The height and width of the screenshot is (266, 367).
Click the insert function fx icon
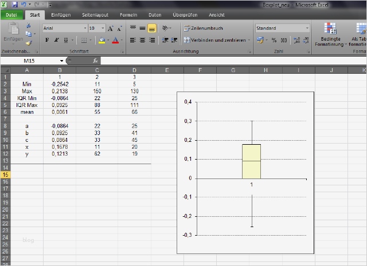pyautogui.click(x=95, y=60)
